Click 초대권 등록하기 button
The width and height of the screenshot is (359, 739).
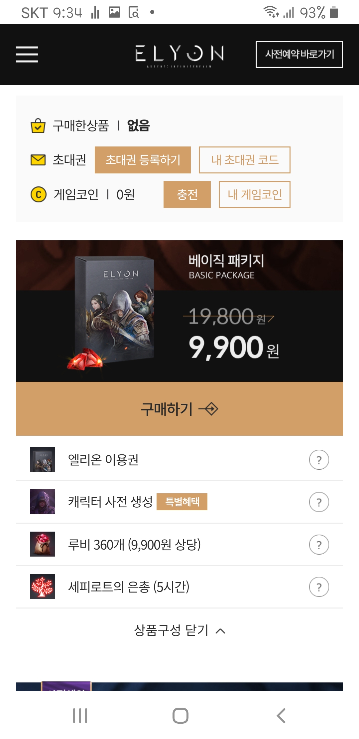point(143,160)
